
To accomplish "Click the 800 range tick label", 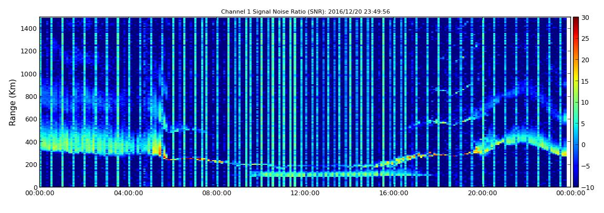I will [31, 96].
